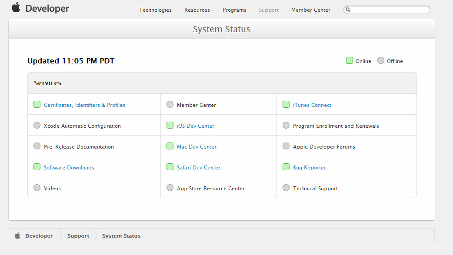
Task: Click the Technical Support text
Action: tap(315, 188)
